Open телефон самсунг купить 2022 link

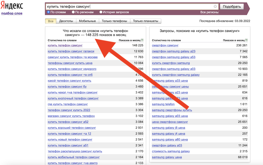point(69,110)
